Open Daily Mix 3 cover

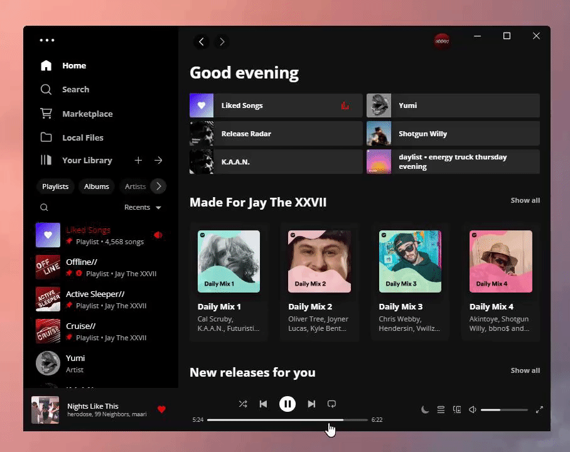(410, 261)
